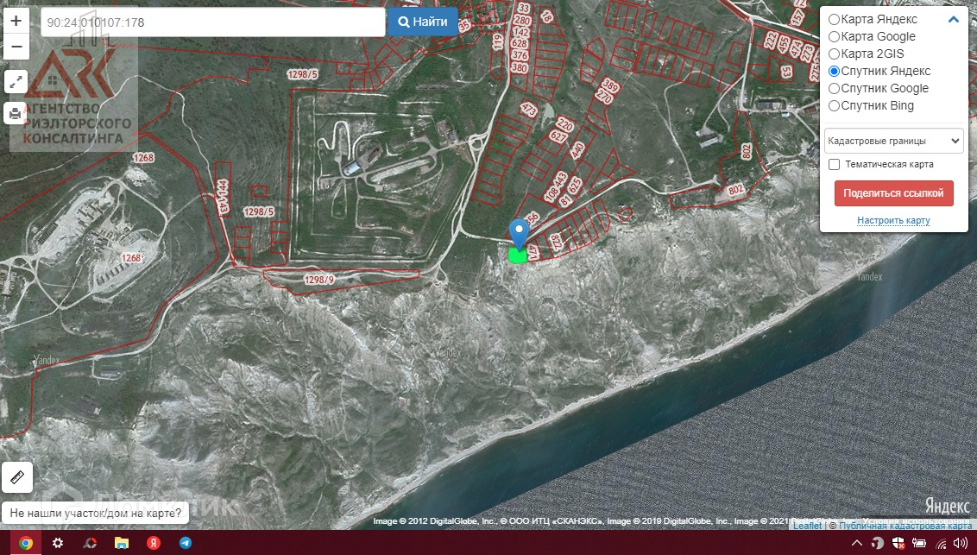Viewport: 977px width, 555px height.
Task: Click parcel label 1298/9
Action: (x=319, y=280)
